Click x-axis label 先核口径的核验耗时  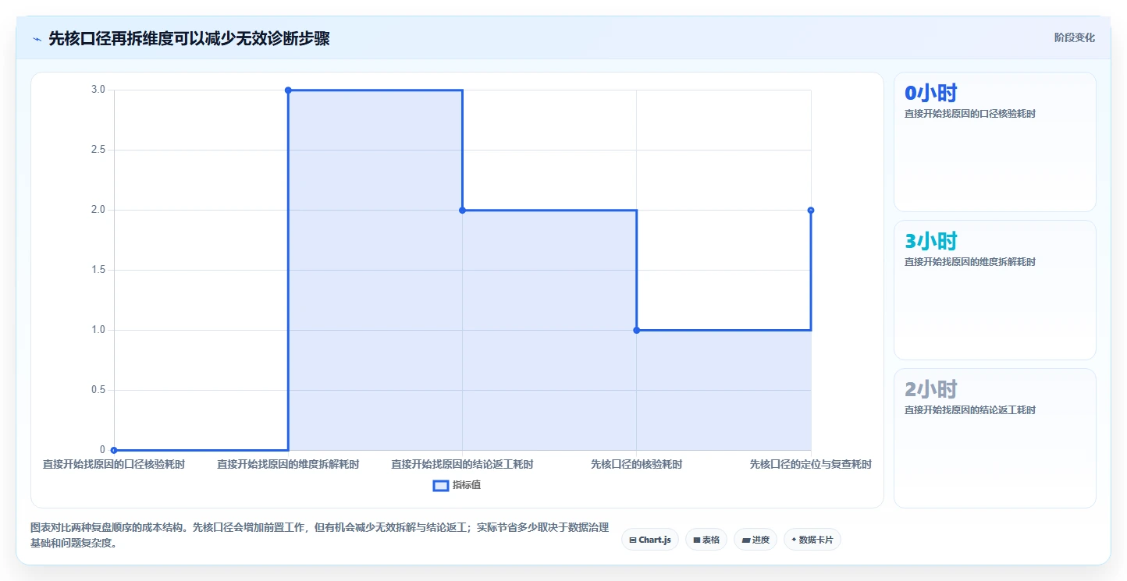point(636,465)
